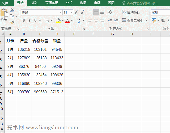Click cell containing 113433
This screenshot has height=133, width=170.
[57, 58]
